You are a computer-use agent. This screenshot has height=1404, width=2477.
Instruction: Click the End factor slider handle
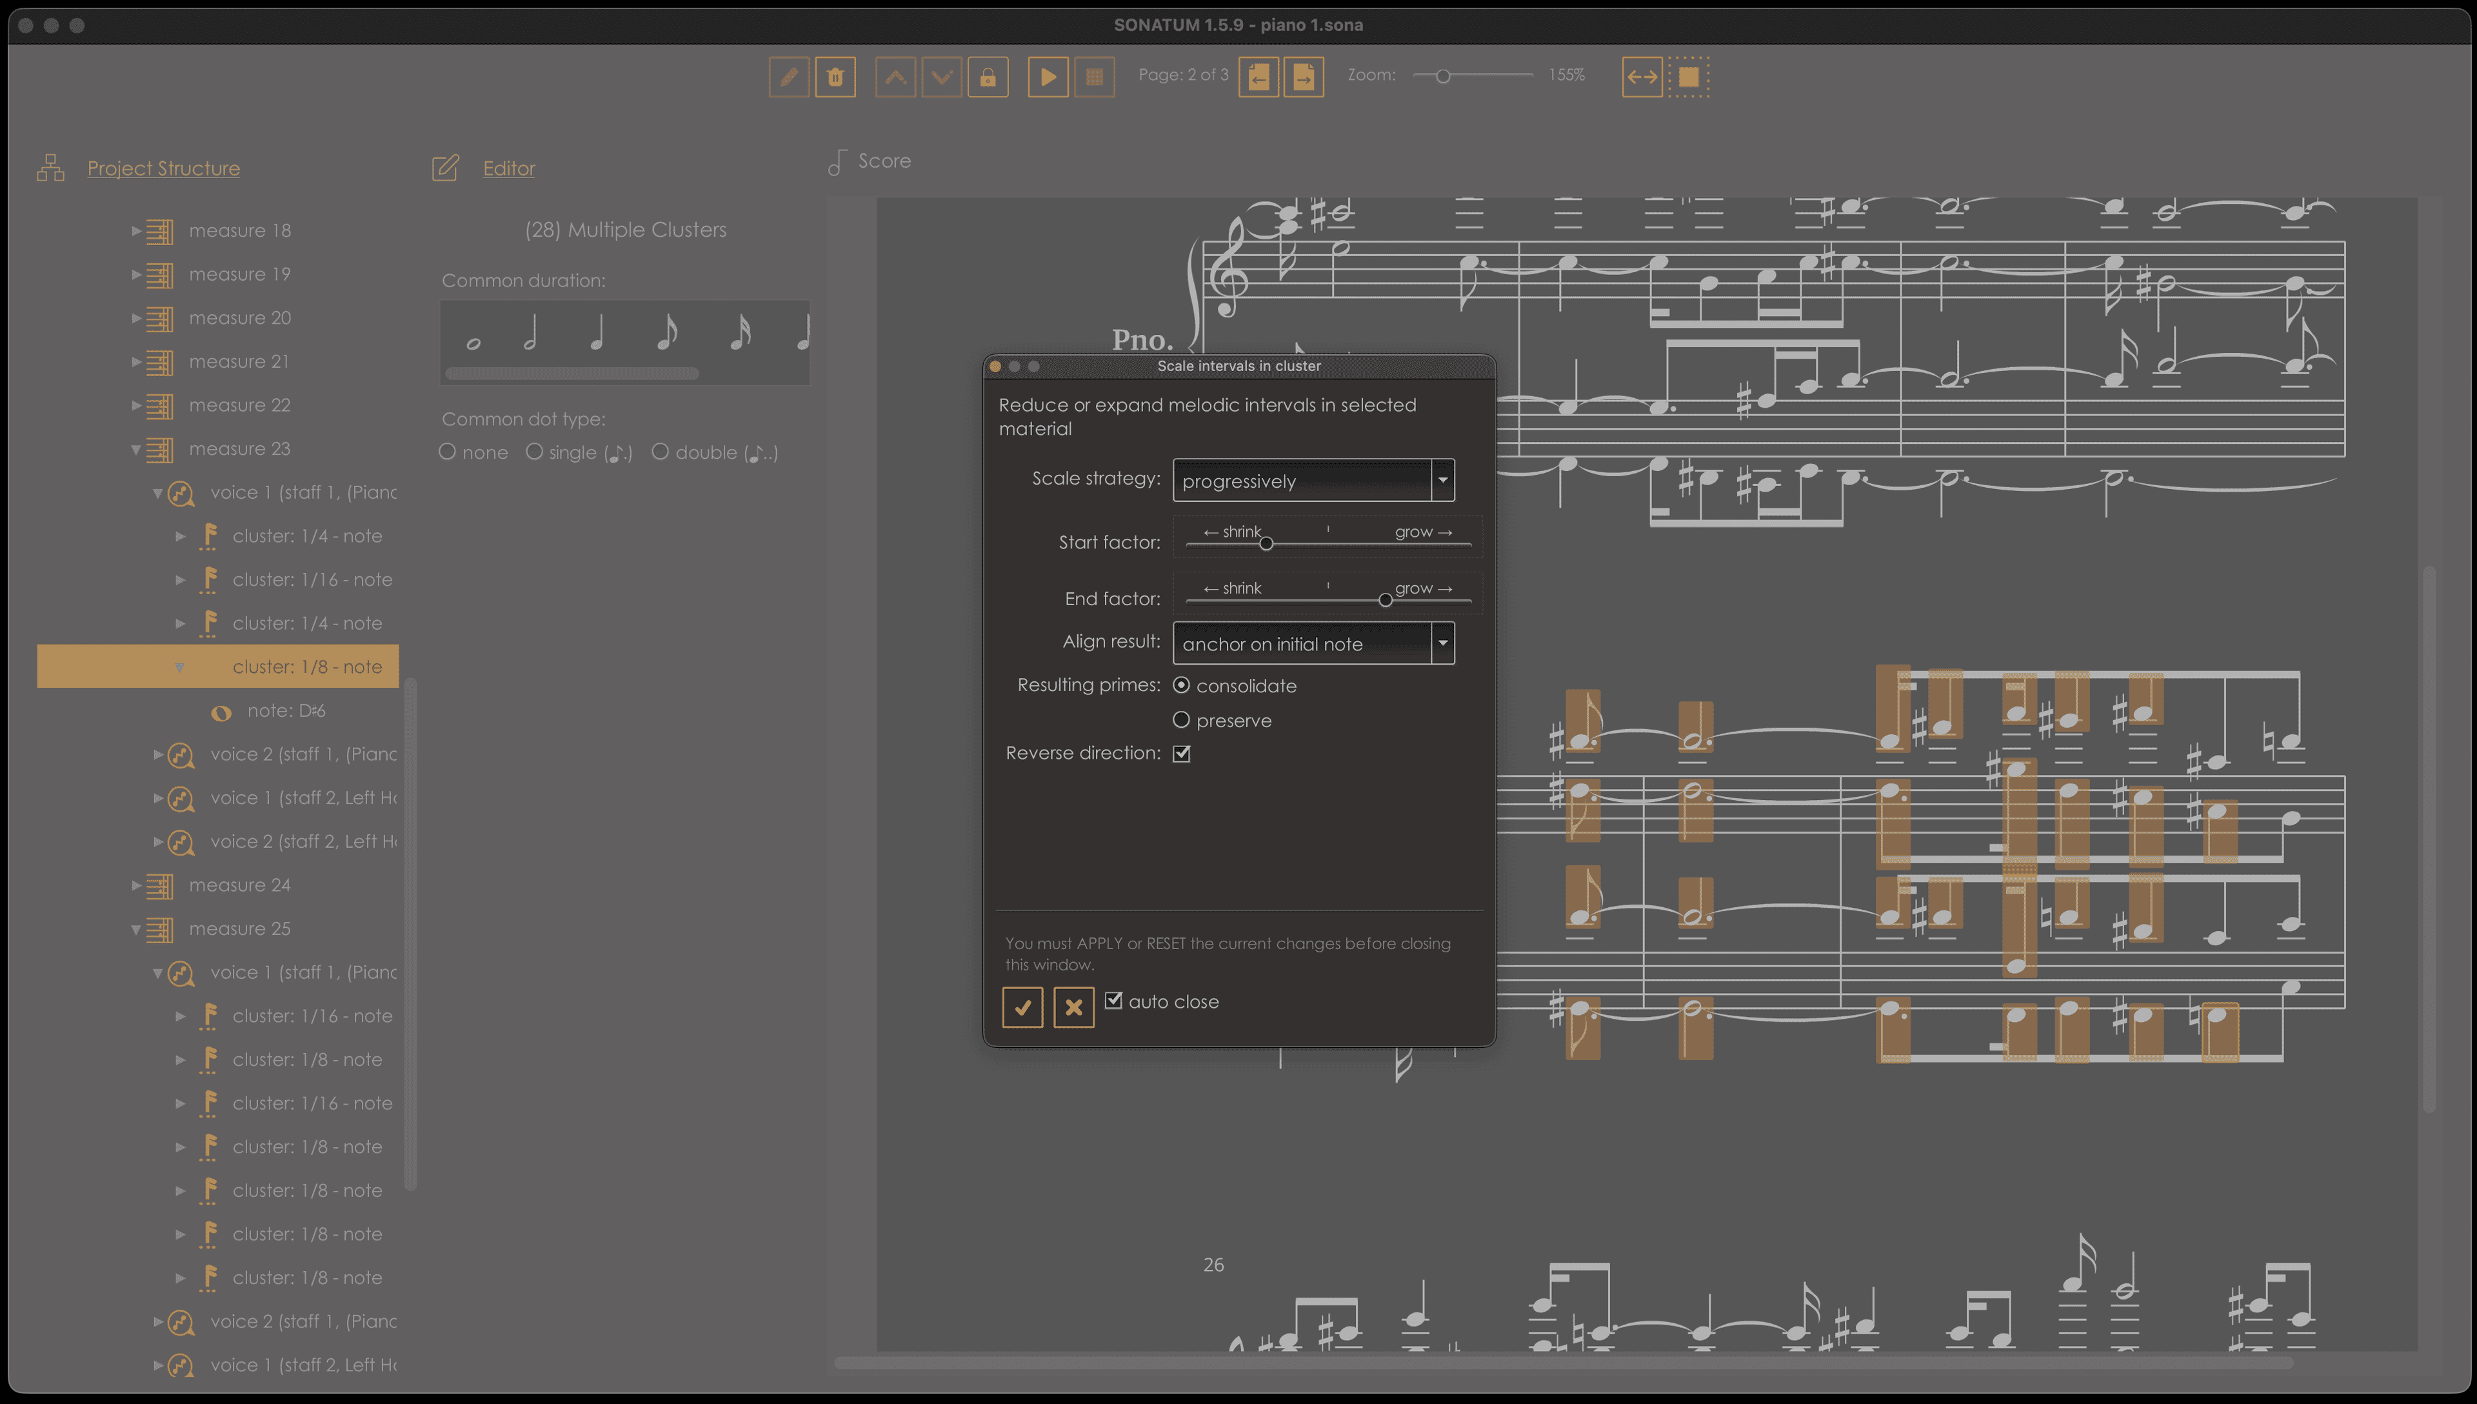(x=1385, y=600)
